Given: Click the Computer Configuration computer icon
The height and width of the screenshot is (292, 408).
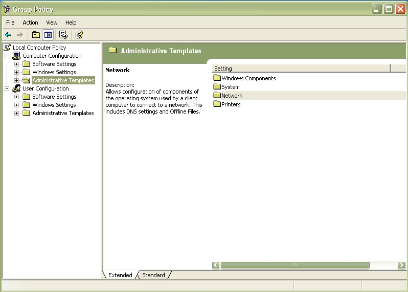Looking at the screenshot, I should coord(16,56).
